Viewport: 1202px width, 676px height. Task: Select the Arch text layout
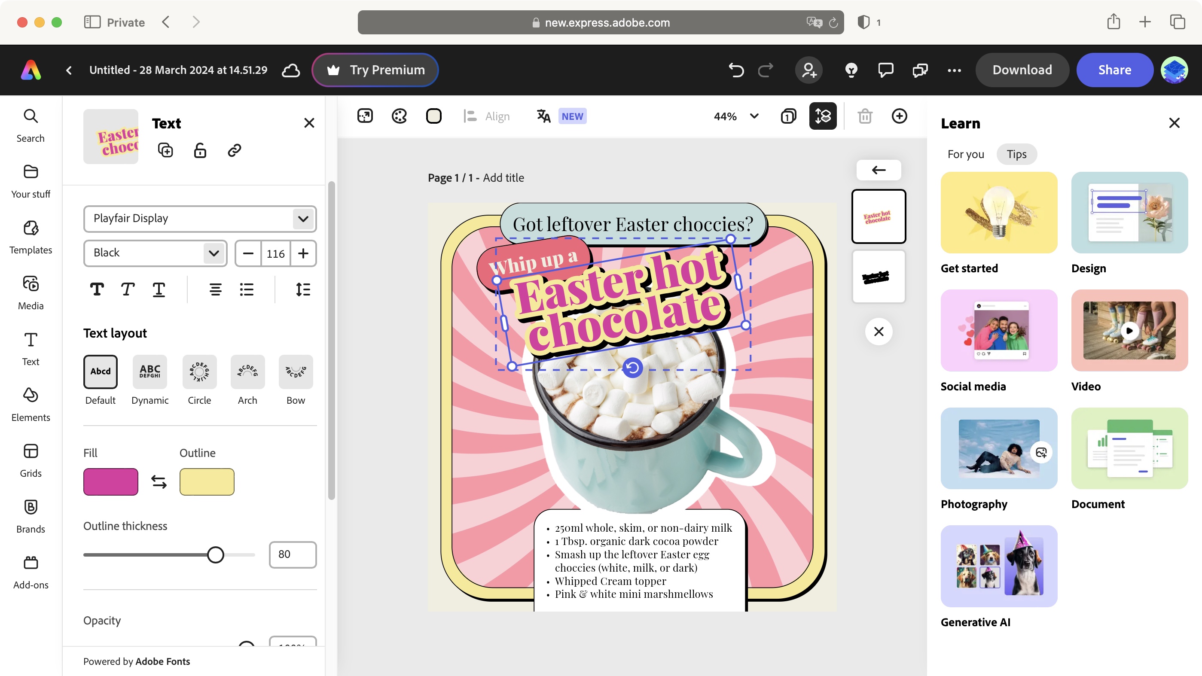[247, 372]
